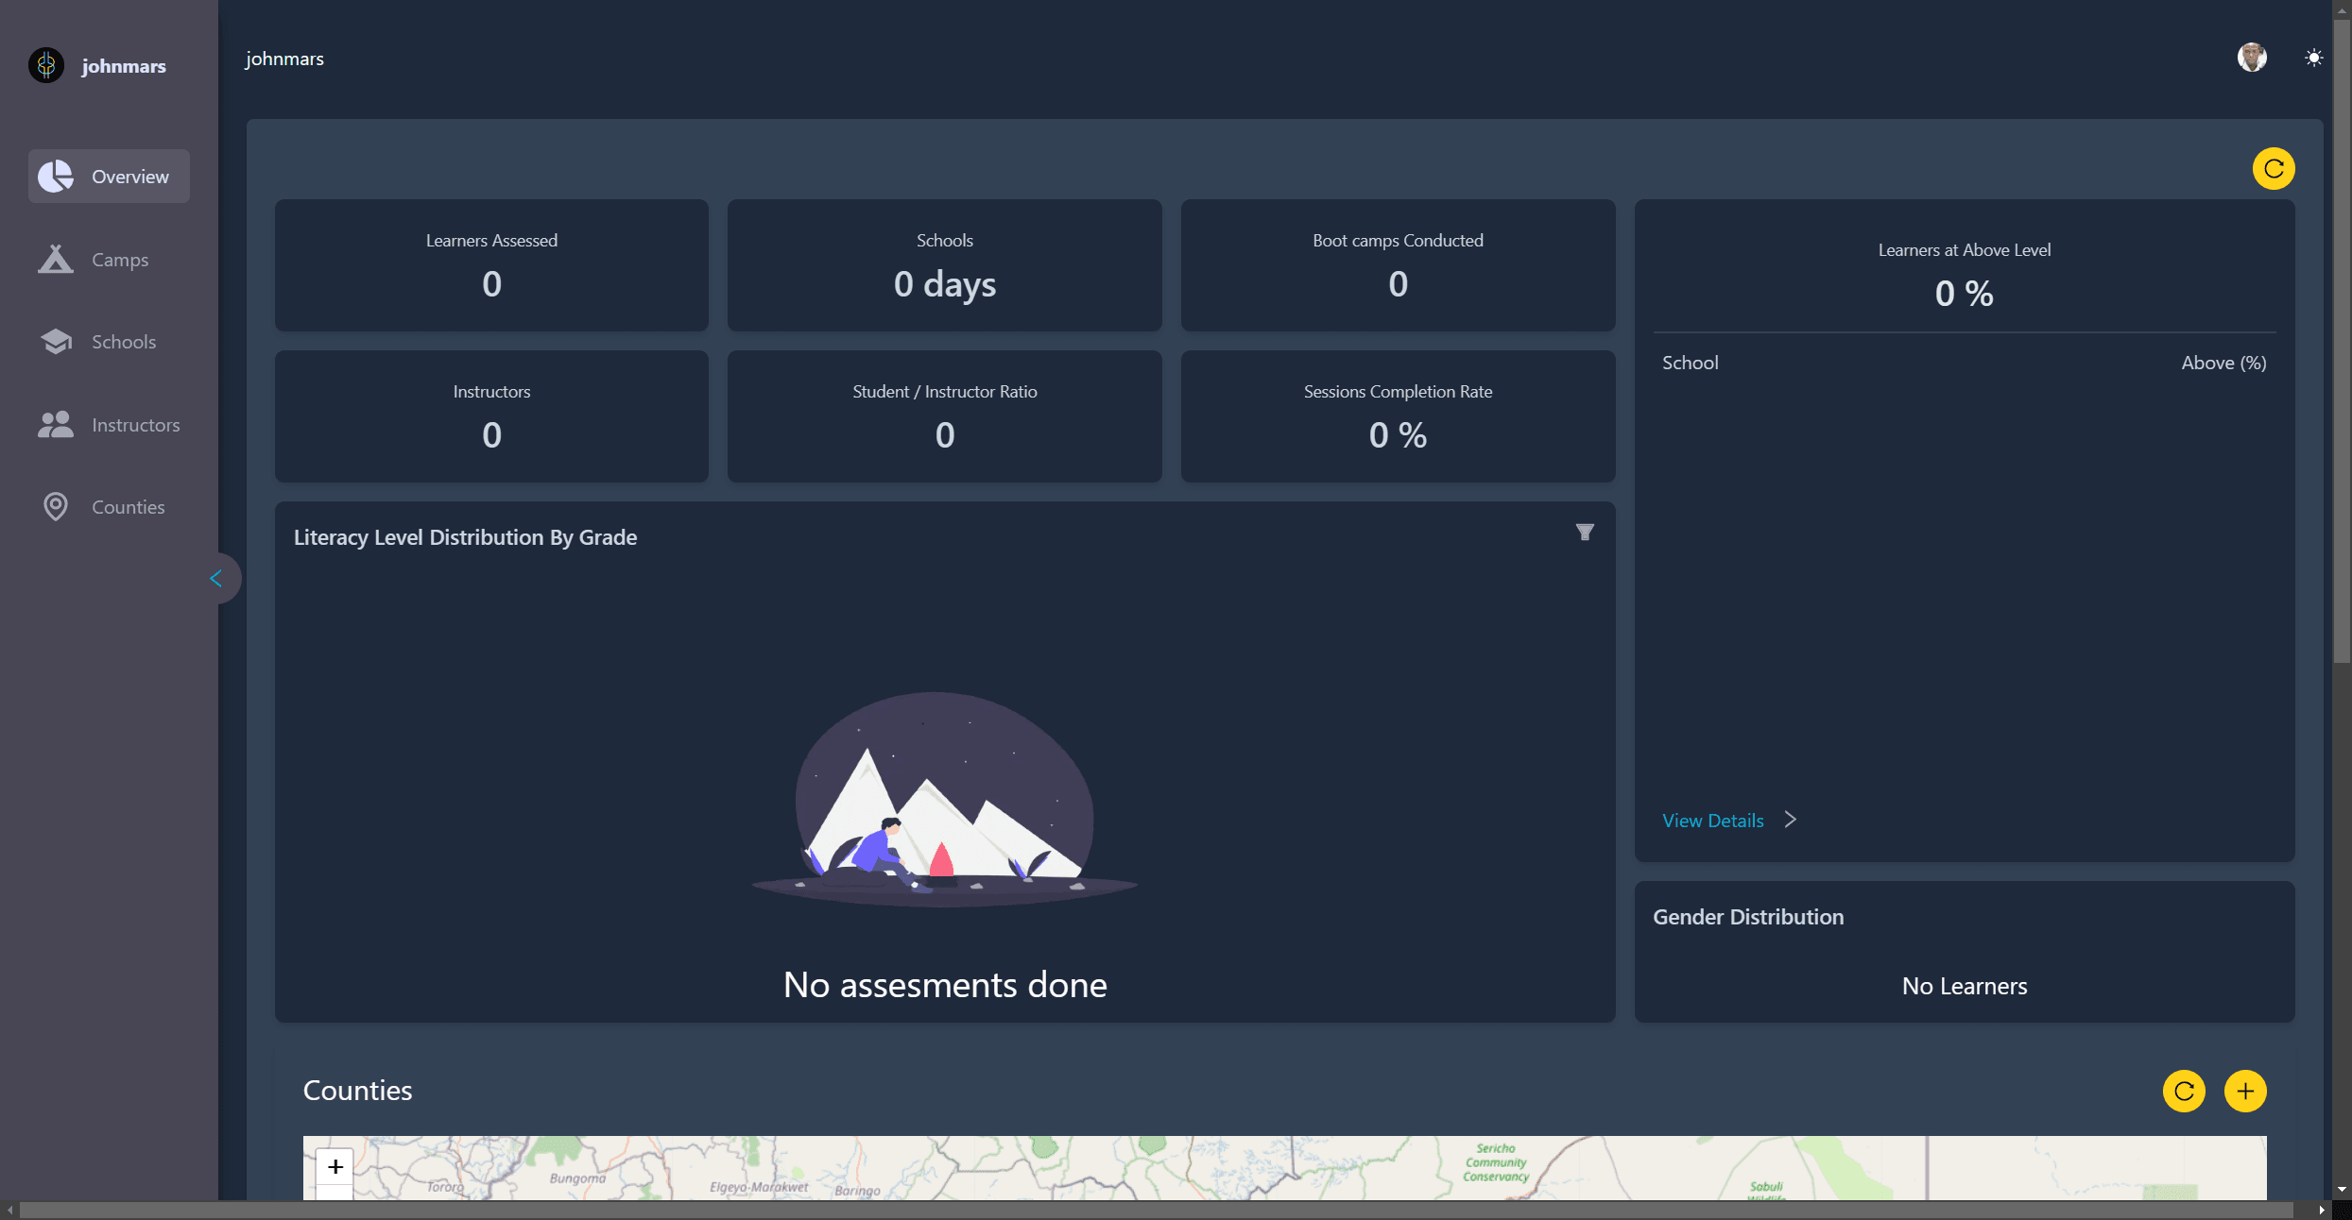Refresh the Counties list
This screenshot has width=2352, height=1220.
pos(2185,1091)
